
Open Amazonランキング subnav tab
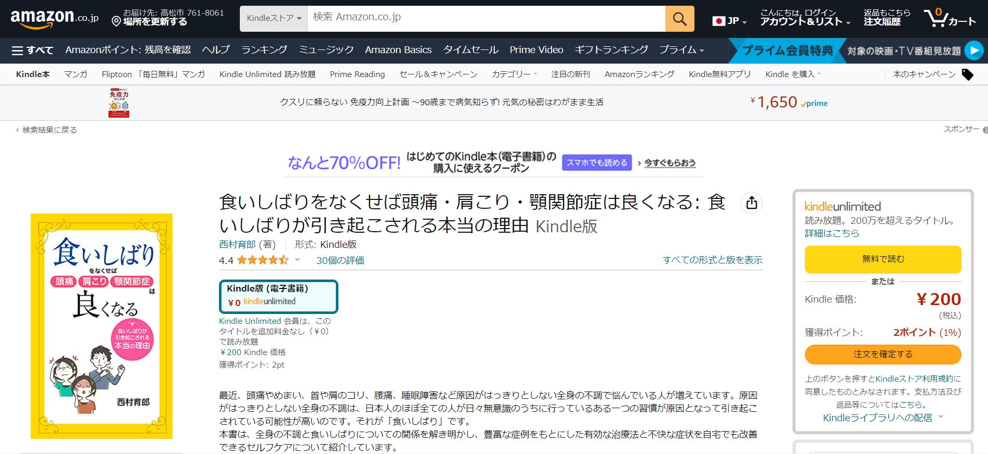tap(639, 74)
